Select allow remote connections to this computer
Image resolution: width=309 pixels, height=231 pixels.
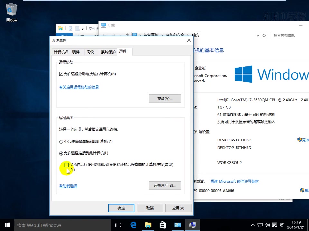click(61, 153)
